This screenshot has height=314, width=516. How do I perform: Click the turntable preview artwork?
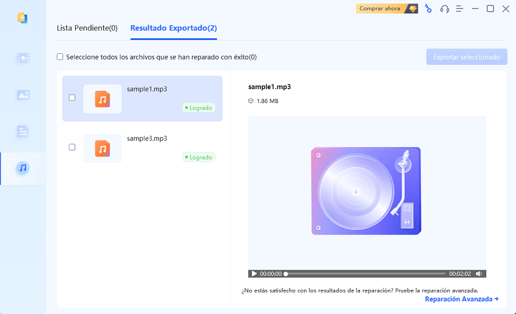click(x=366, y=191)
